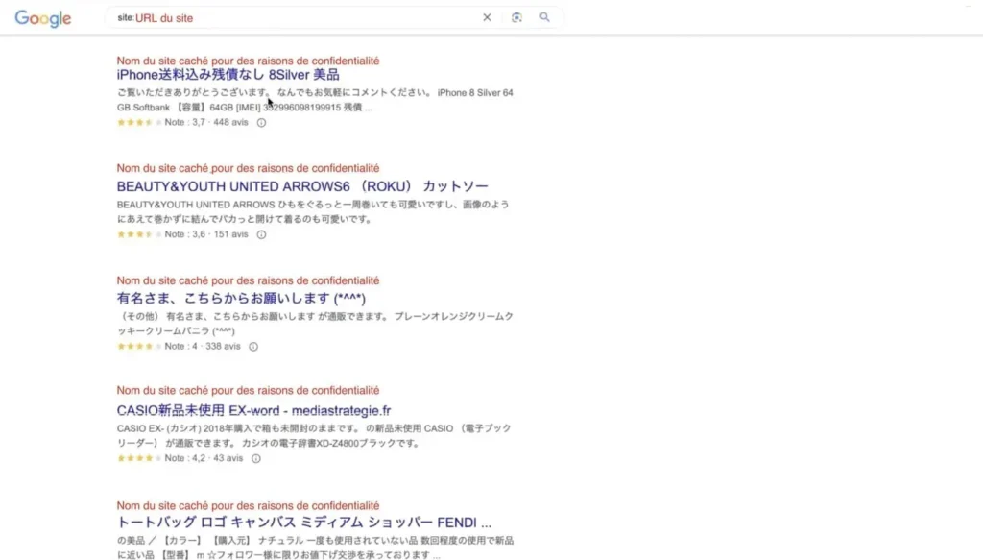Open info icon beside 338 avis rating

(253, 347)
